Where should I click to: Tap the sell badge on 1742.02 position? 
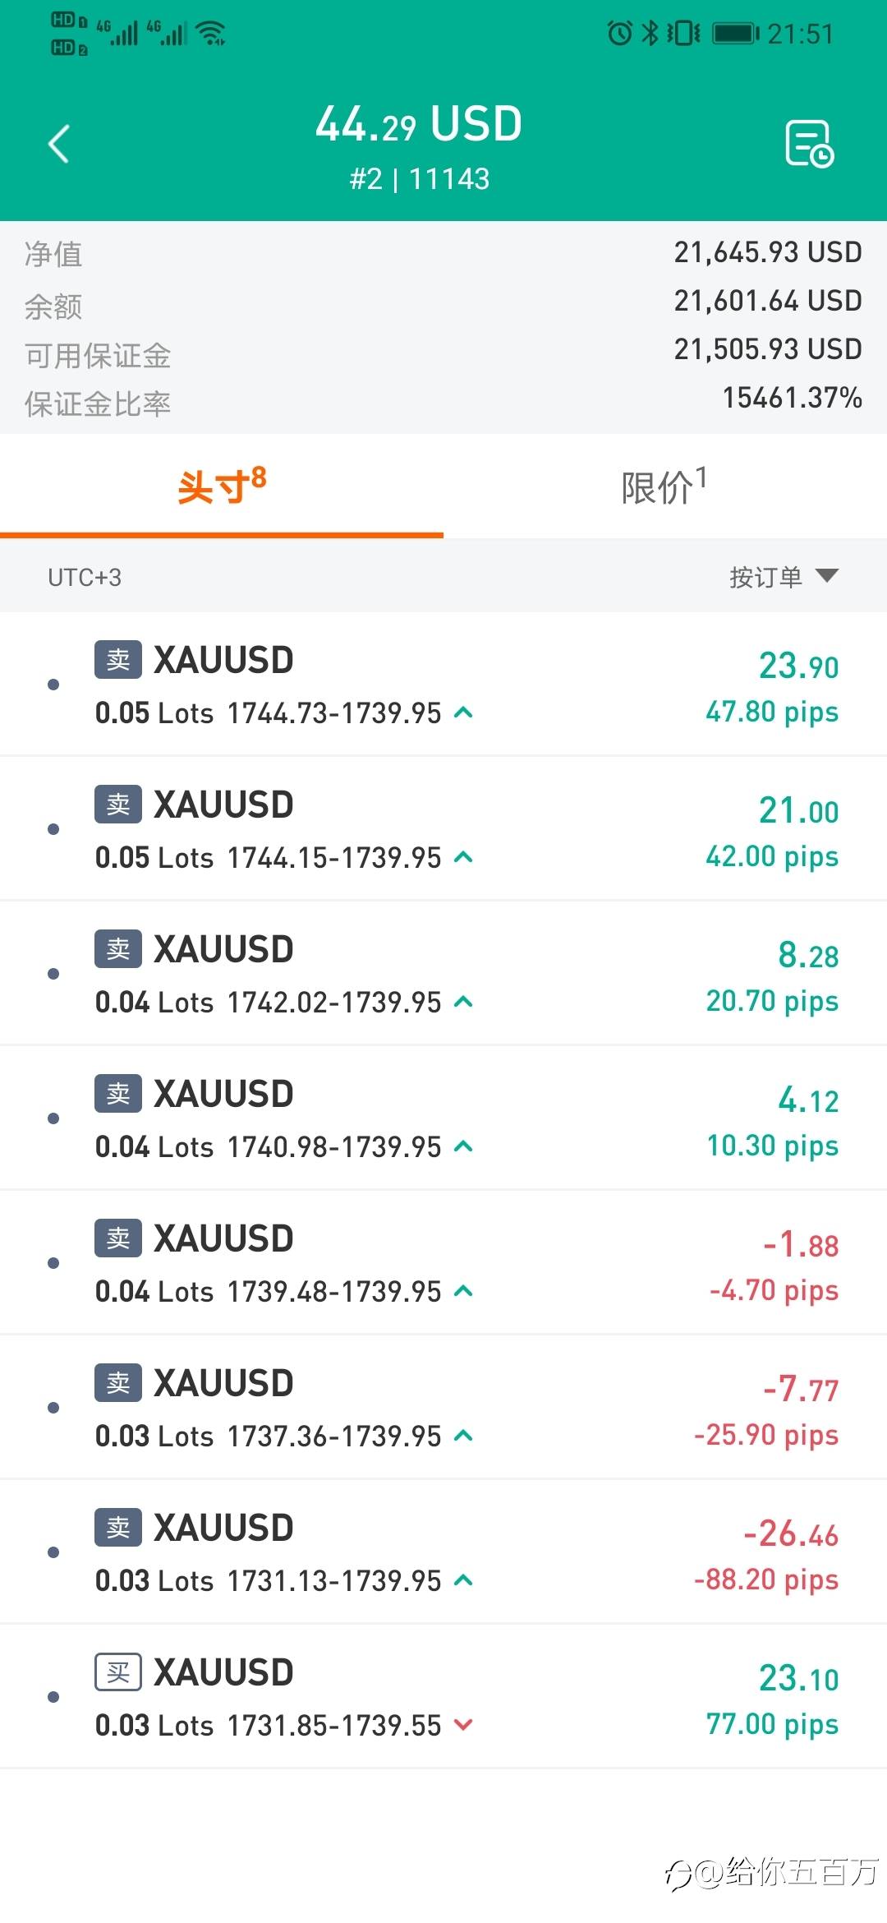(118, 948)
